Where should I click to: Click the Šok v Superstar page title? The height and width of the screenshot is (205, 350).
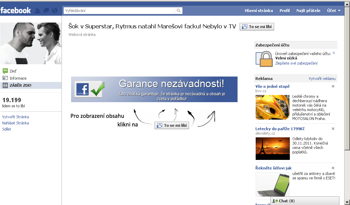click(x=152, y=26)
